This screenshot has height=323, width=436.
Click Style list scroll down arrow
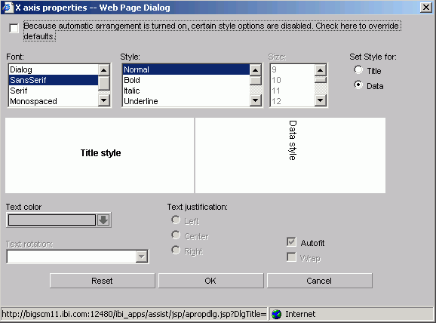coord(256,100)
